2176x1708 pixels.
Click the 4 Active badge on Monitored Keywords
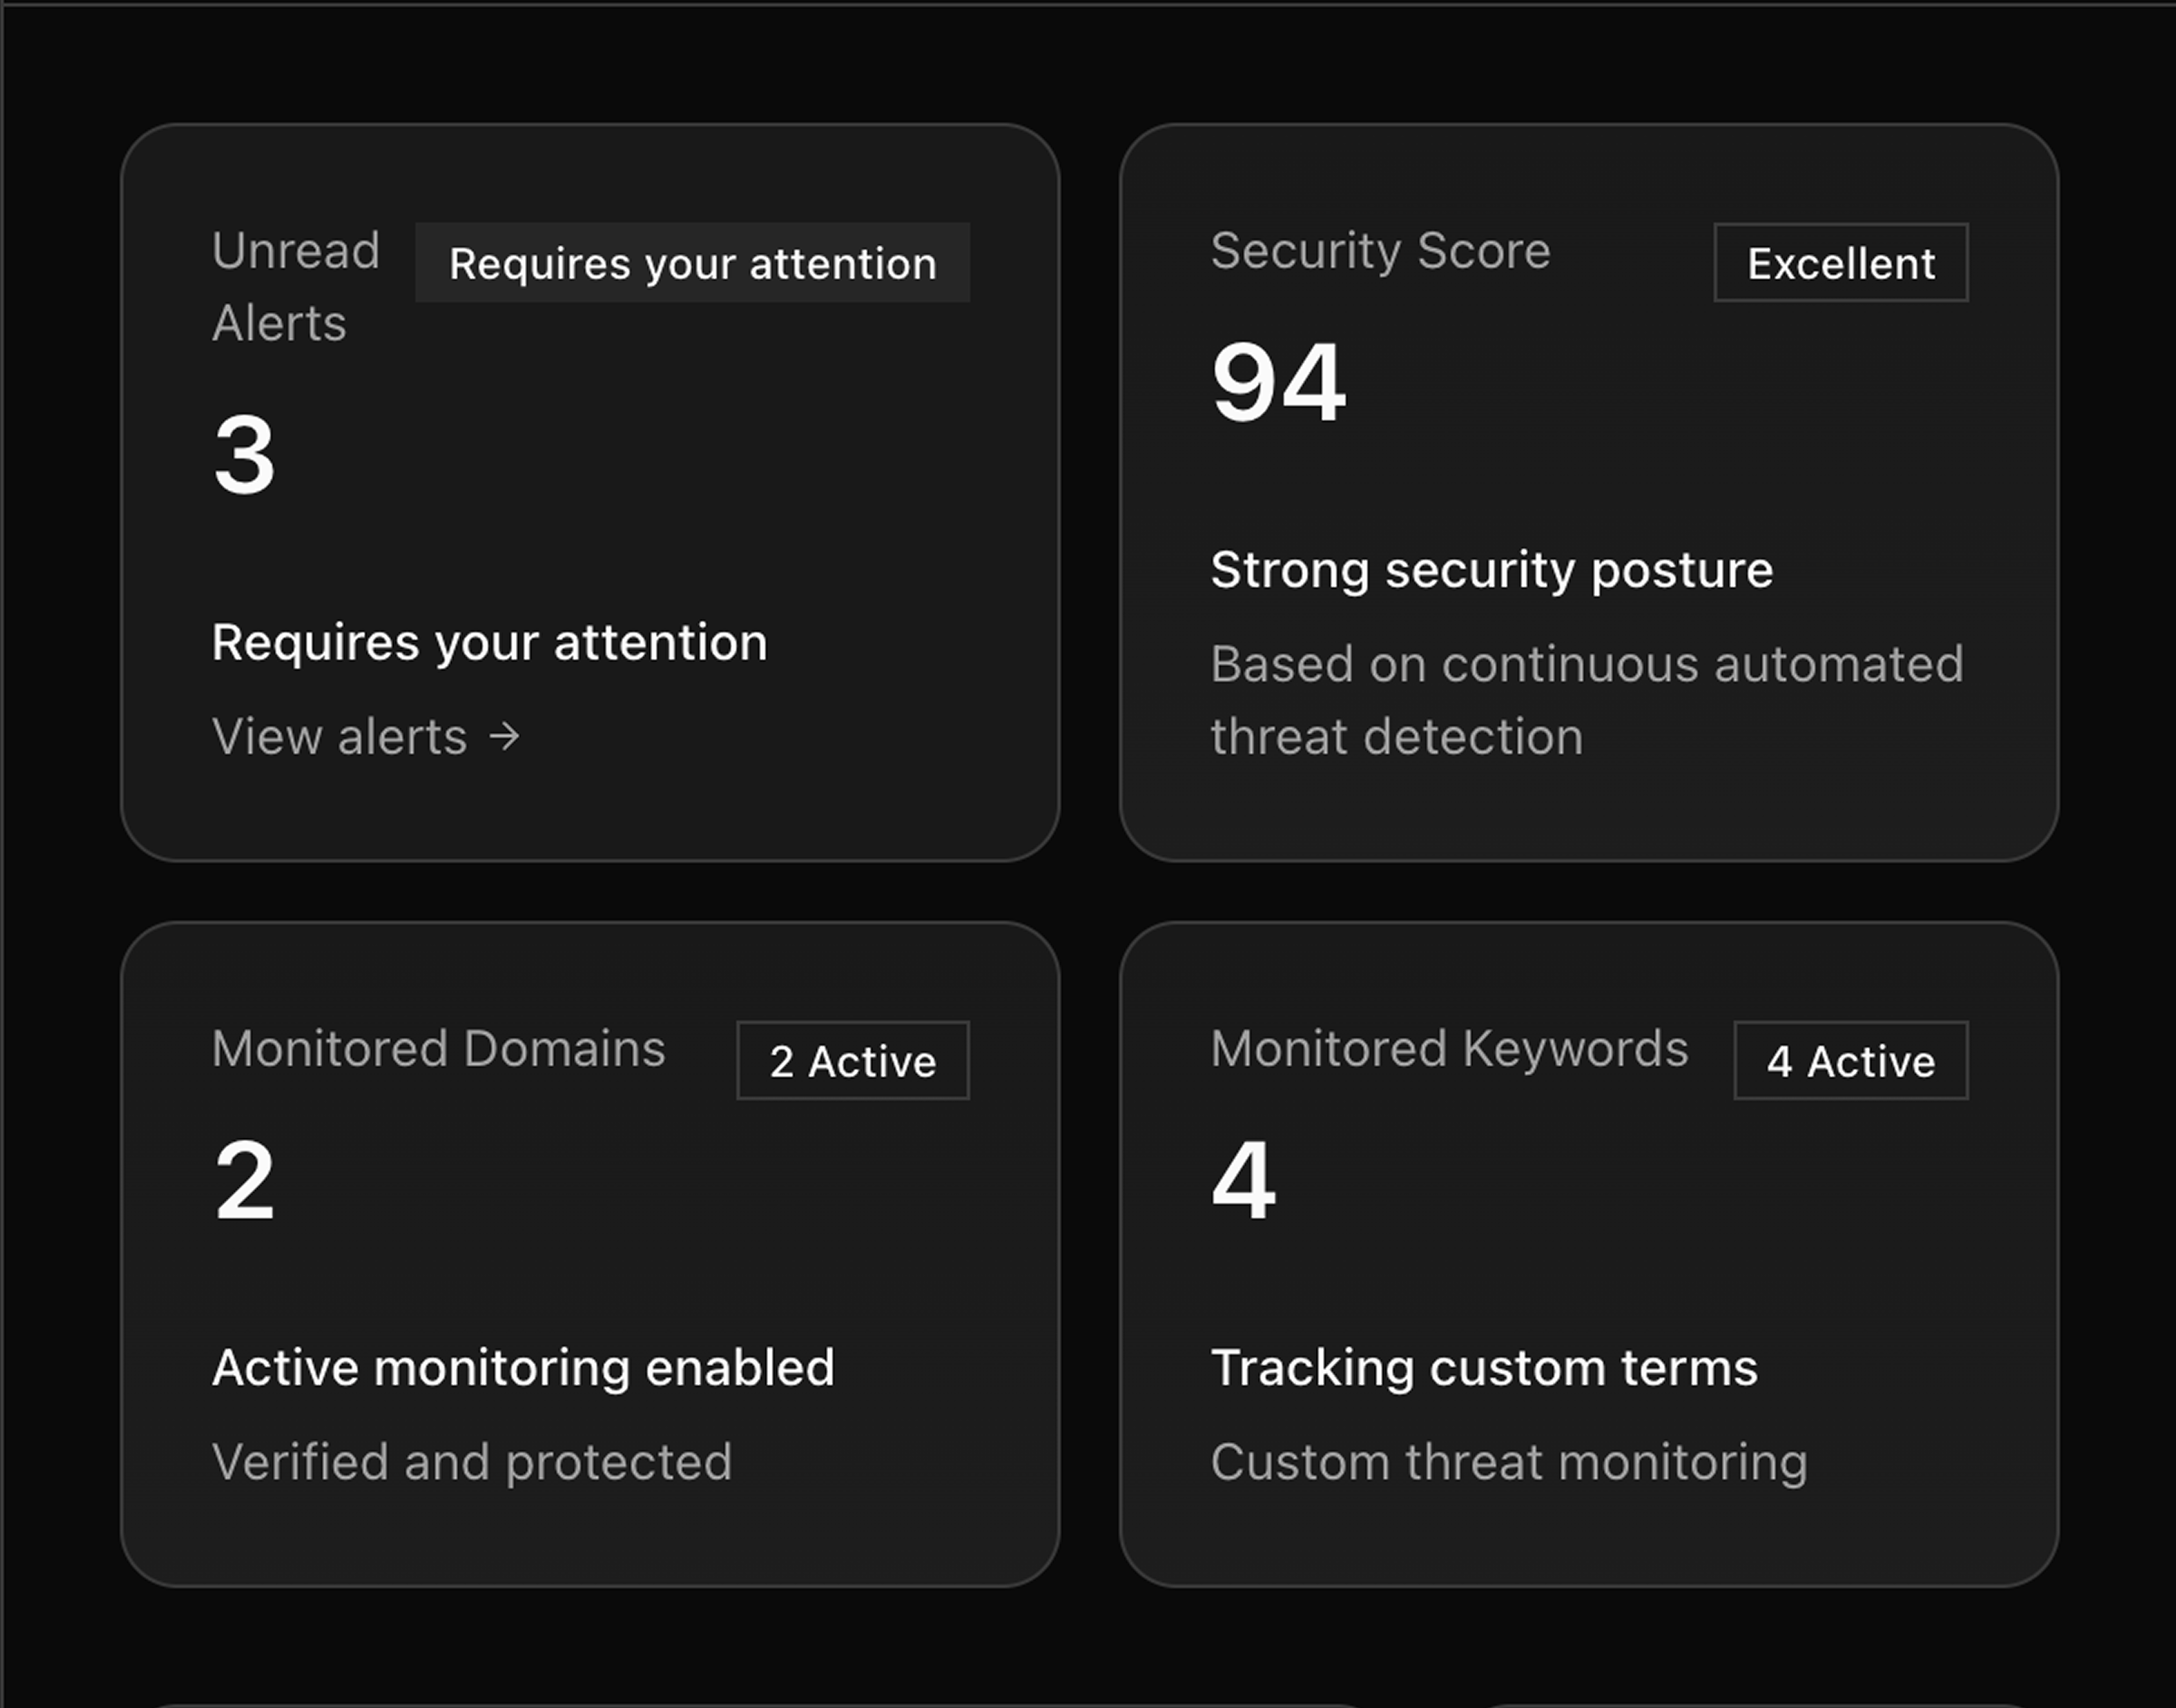click(1850, 1061)
